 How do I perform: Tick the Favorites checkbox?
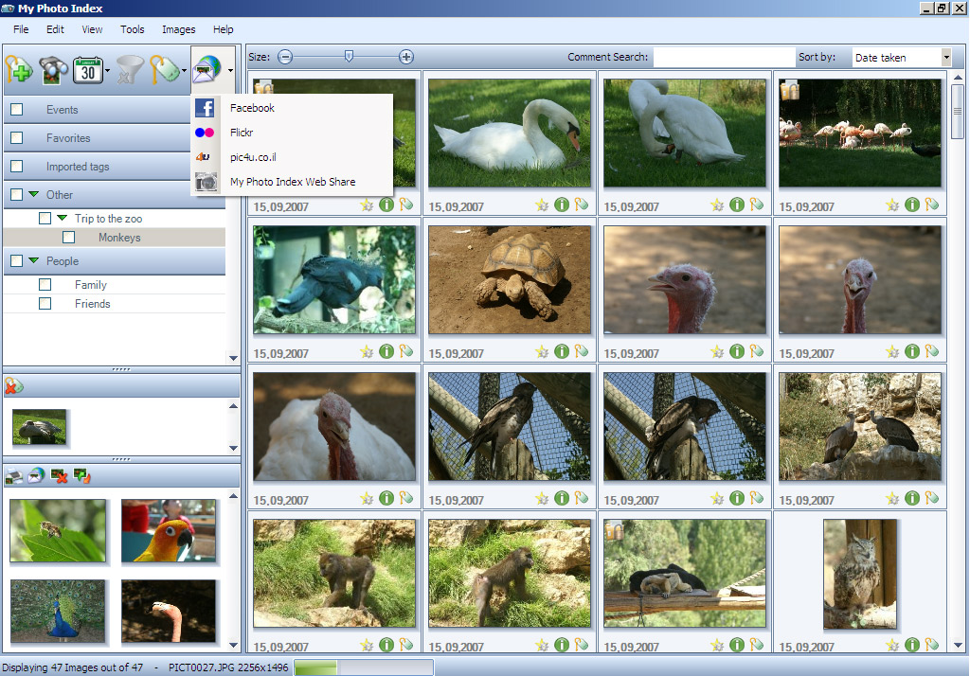click(17, 138)
